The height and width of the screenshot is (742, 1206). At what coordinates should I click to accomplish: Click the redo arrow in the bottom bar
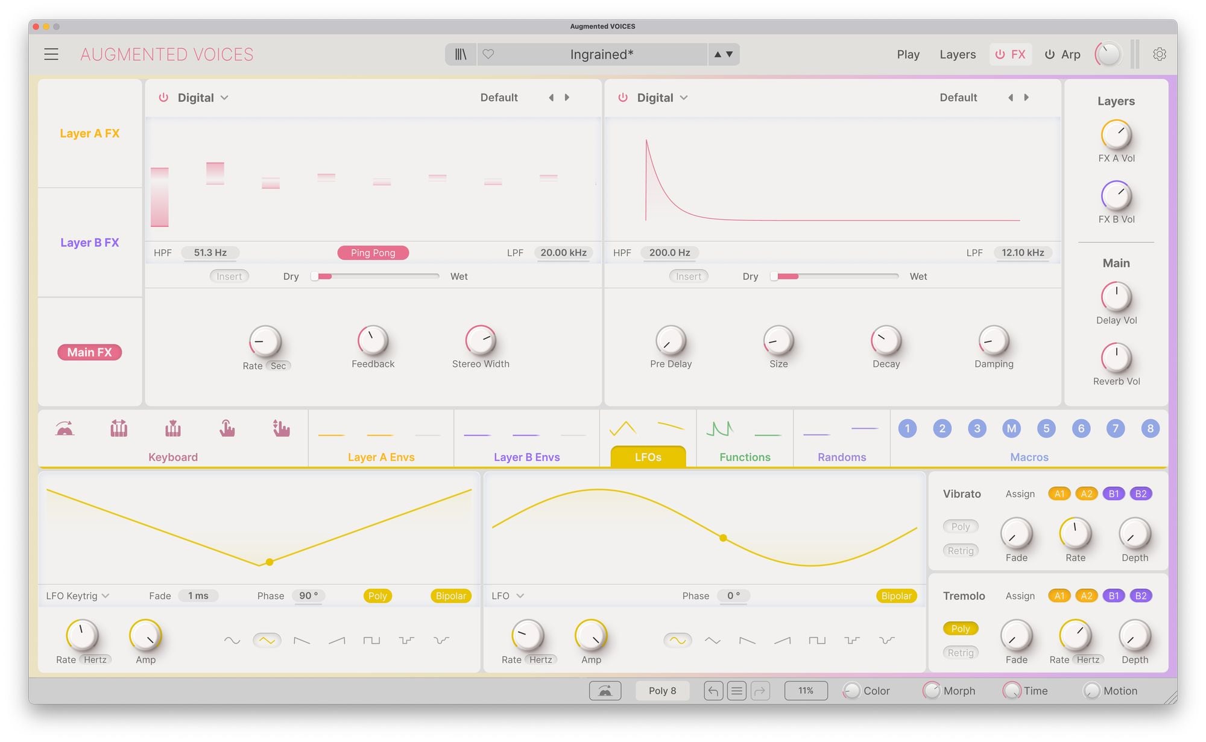click(760, 691)
